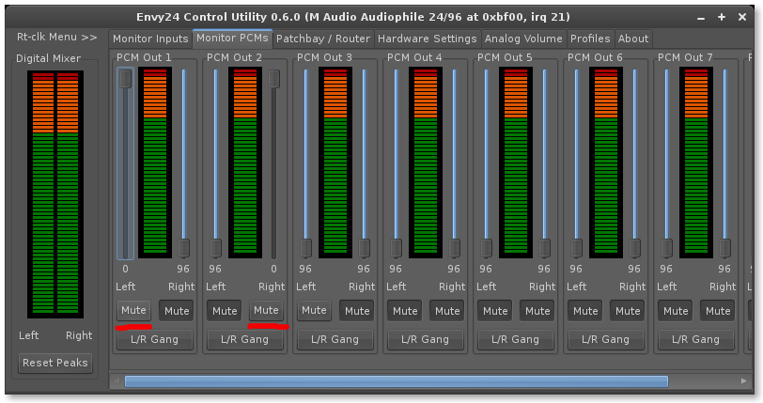This screenshot has height=403, width=763.
Task: Open the Rt-clk Menu >> label
Action: (x=56, y=37)
